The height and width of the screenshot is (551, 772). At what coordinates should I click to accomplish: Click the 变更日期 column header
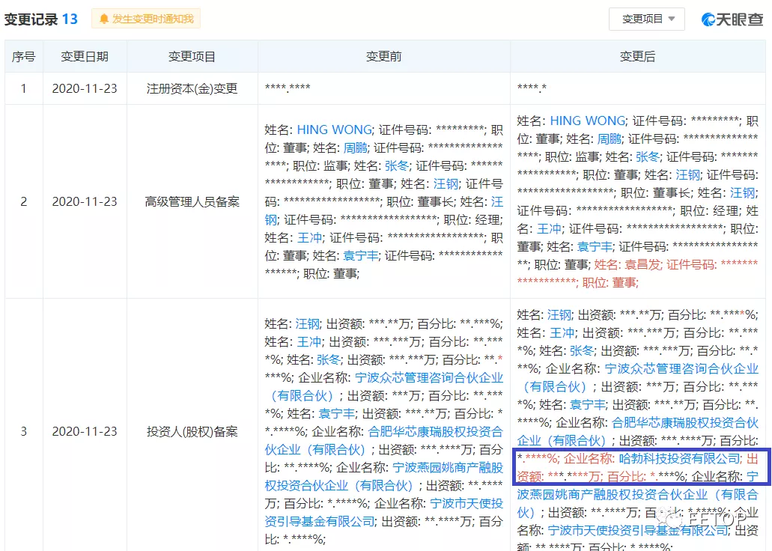[85, 57]
